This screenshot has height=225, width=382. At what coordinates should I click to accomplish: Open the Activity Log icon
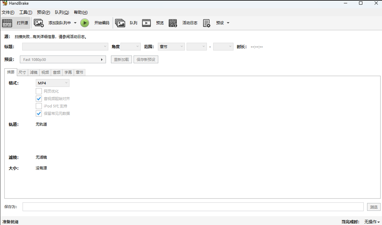[x=173, y=23]
